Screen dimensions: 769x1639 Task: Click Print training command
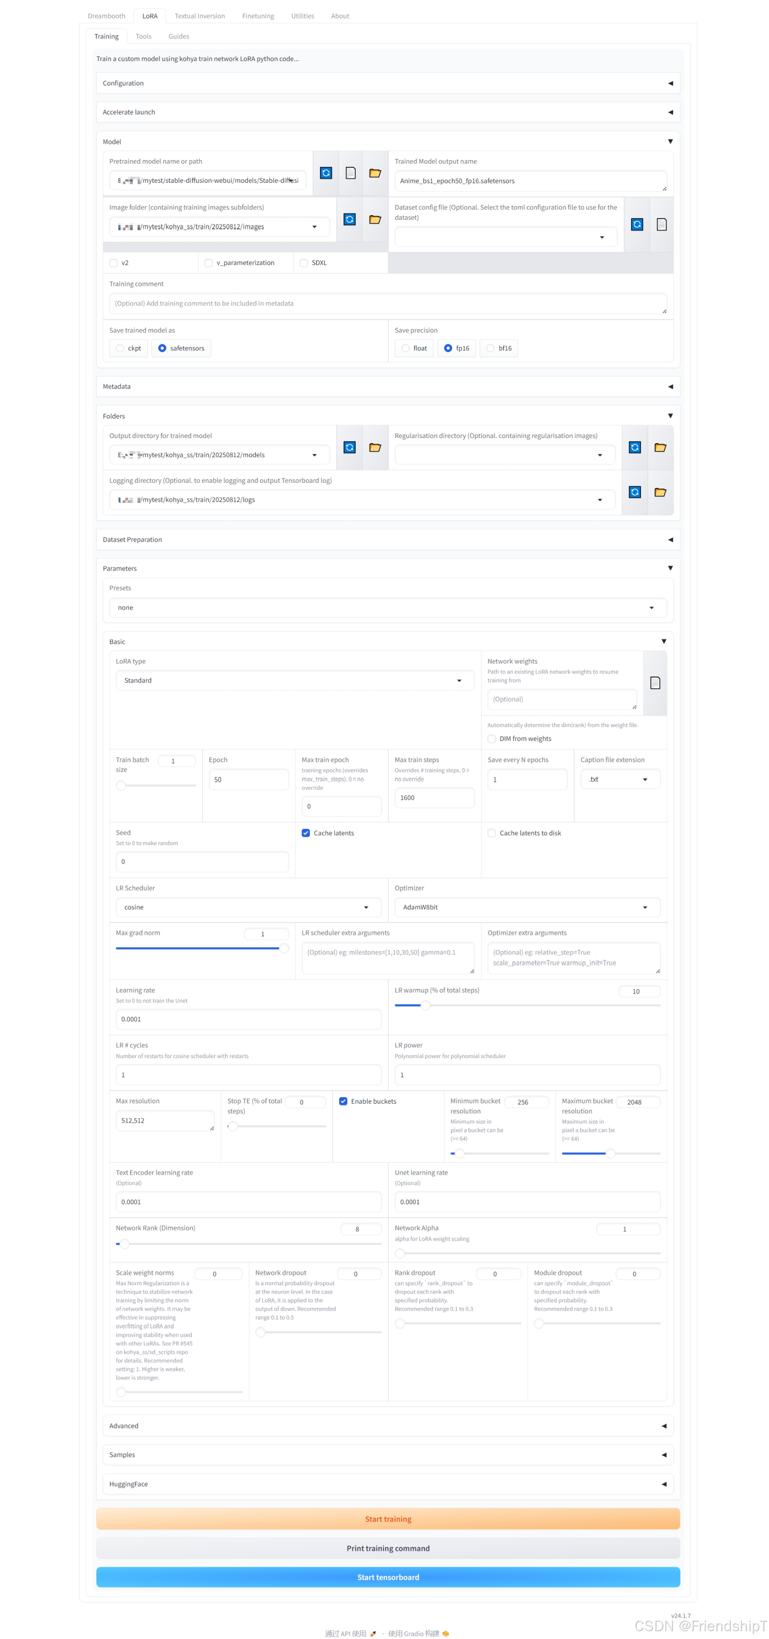387,1548
